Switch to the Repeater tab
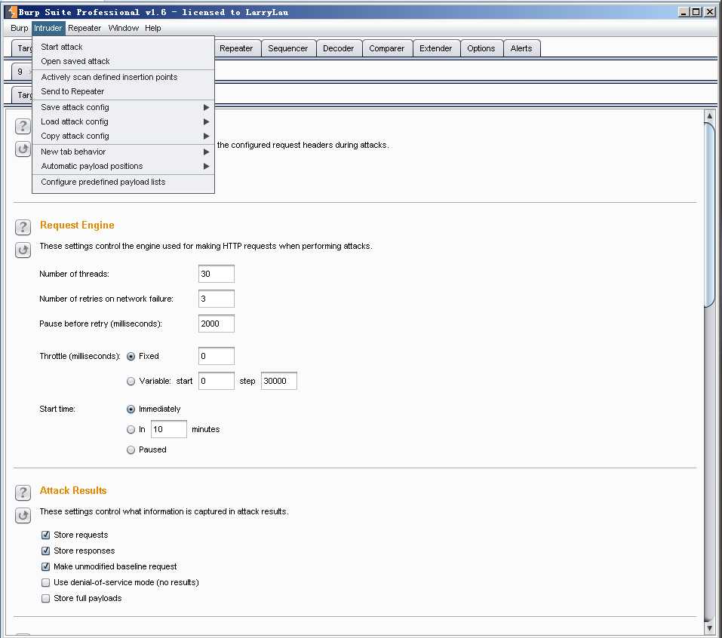The image size is (722, 638). (236, 48)
